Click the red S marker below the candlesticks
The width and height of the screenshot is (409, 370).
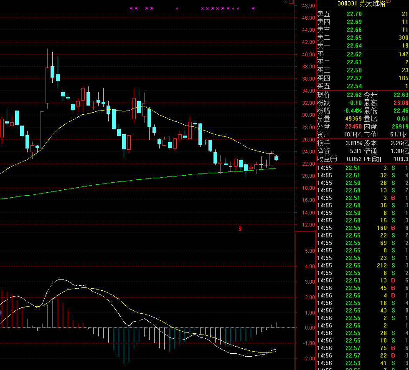coord(240,229)
